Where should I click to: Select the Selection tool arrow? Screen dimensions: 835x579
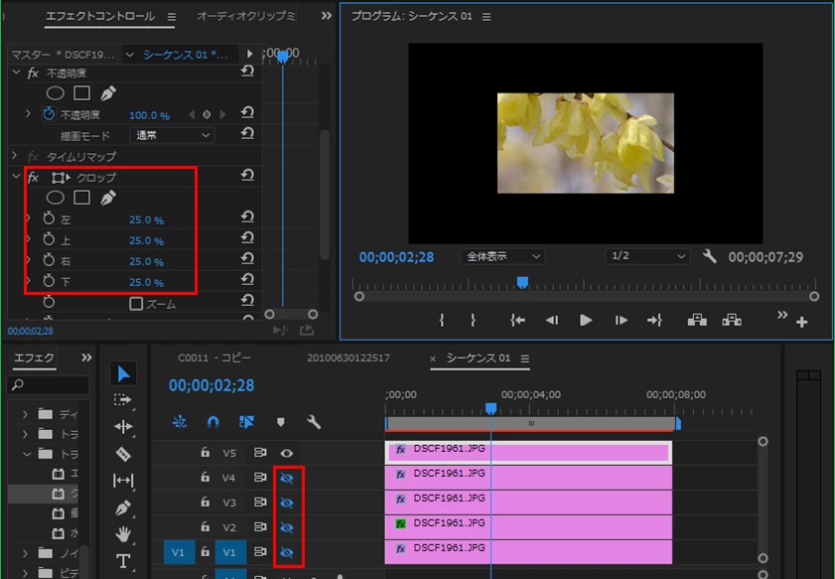pos(123,373)
